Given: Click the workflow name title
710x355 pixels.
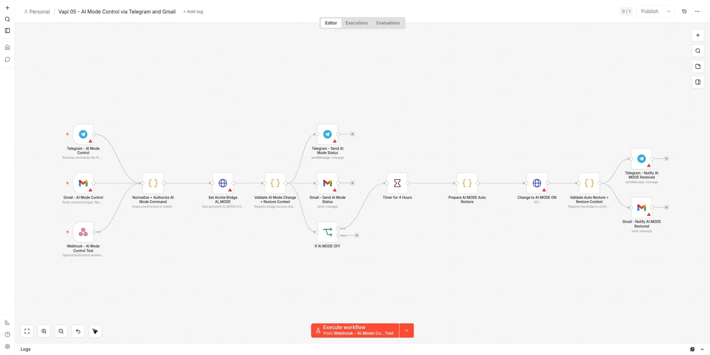Looking at the screenshot, I should point(117,12).
